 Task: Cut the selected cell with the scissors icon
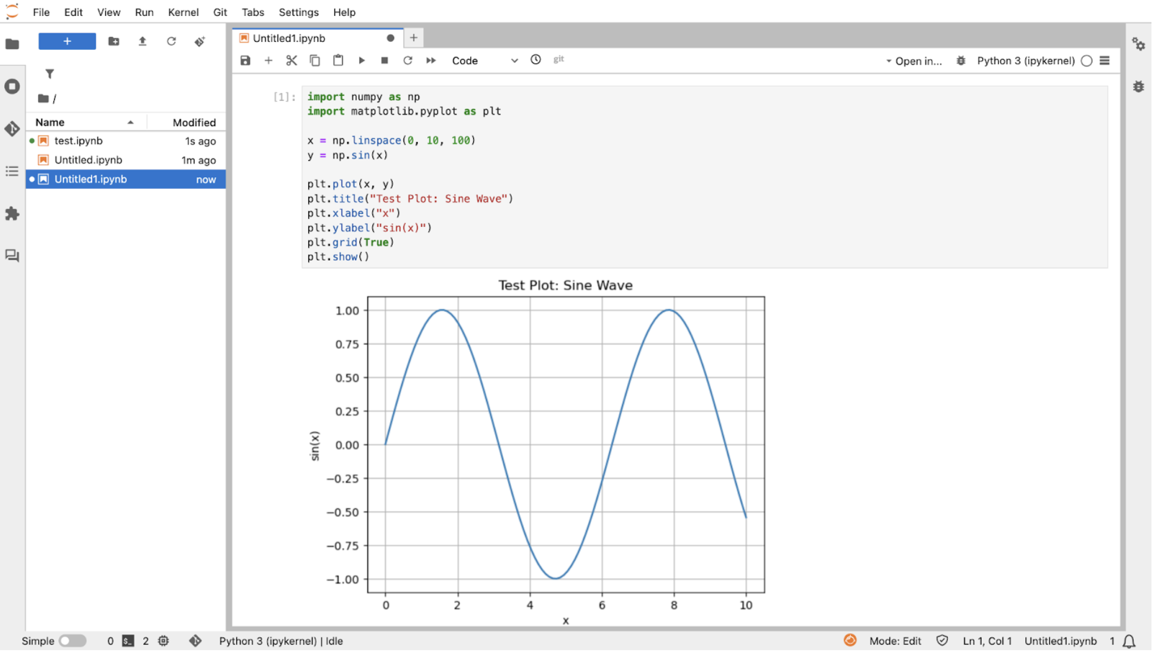(292, 60)
